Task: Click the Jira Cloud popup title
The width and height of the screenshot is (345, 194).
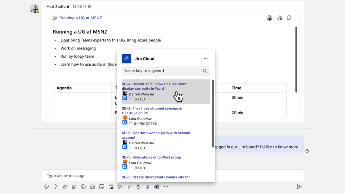Action: (144, 59)
